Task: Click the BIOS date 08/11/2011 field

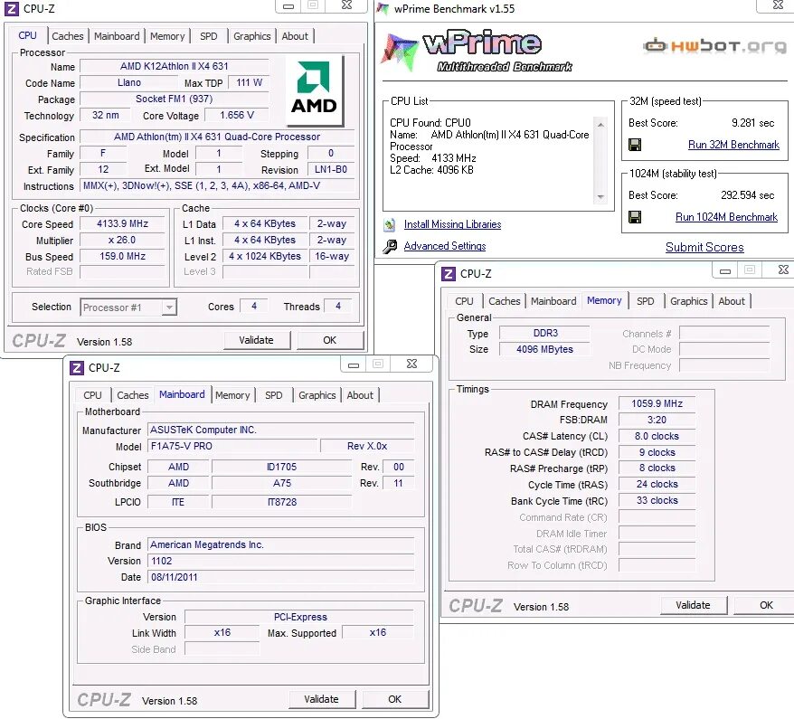Action: click(x=281, y=577)
